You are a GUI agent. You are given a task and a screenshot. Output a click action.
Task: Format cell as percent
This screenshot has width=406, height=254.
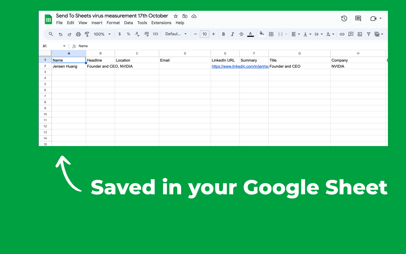click(x=128, y=34)
